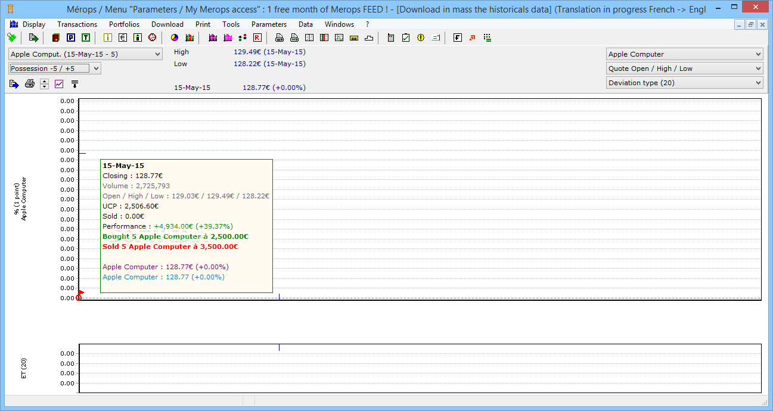This screenshot has height=411, width=773.
Task: Expand the Quote Open / High / Low dropdown
Action: 684,68
